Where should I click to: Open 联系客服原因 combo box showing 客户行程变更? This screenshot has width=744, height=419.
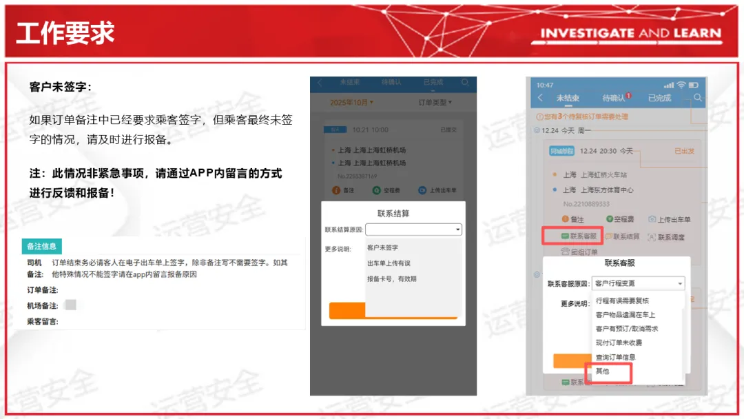coord(638,283)
